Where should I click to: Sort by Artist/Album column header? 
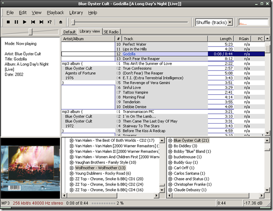click(88, 39)
